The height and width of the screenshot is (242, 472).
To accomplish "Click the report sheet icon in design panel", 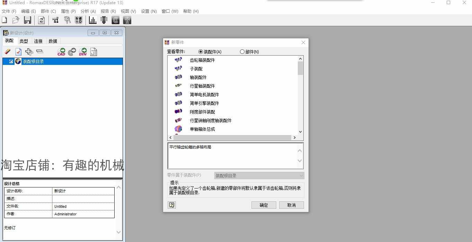I will [93, 52].
